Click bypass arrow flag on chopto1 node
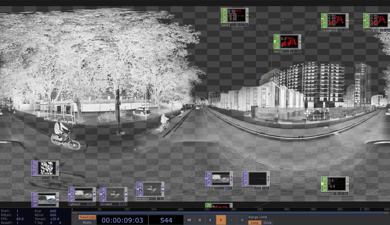This screenshot has height=225, width=390. coord(246,181)
